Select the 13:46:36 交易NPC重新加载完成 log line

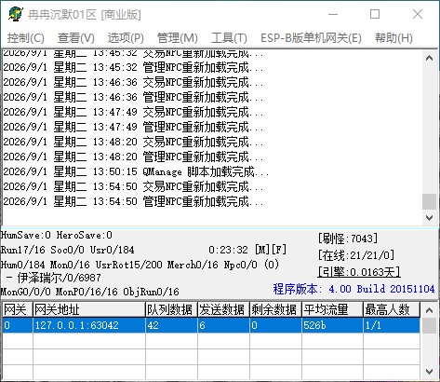pyautogui.click(x=133, y=82)
